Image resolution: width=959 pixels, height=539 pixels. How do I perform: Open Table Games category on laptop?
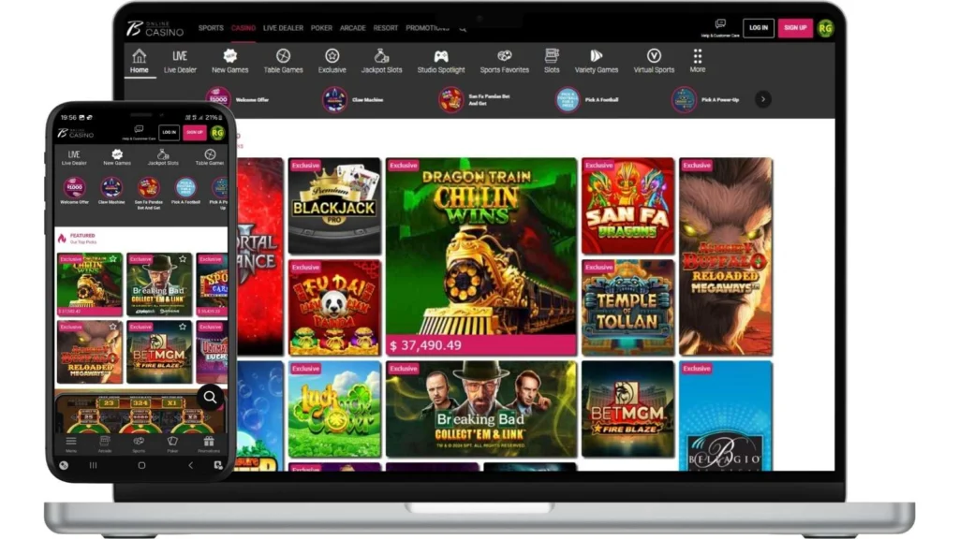click(x=283, y=61)
